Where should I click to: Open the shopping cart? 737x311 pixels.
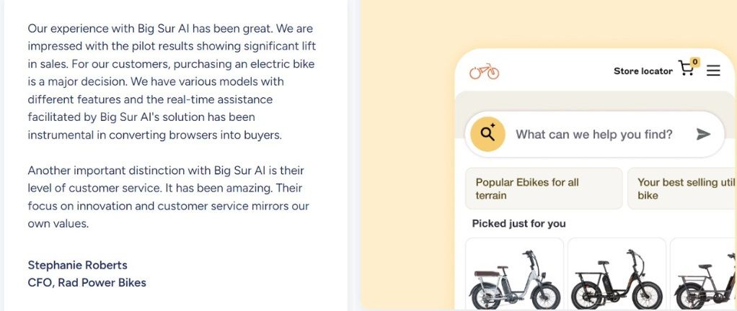[x=687, y=70]
